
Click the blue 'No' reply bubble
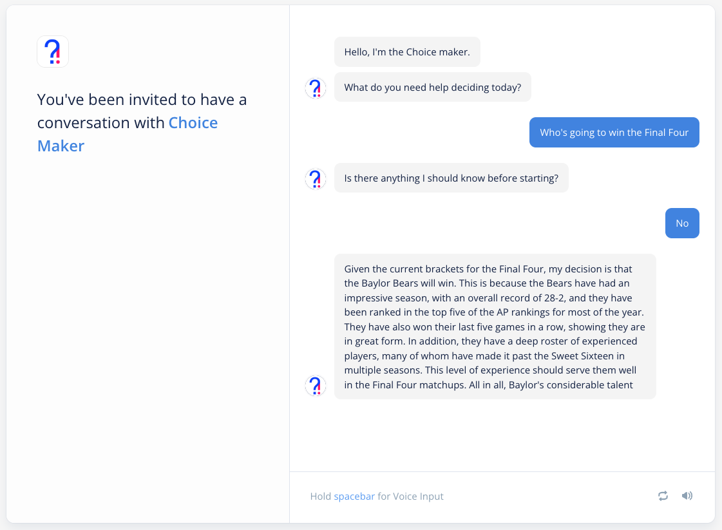[682, 223]
